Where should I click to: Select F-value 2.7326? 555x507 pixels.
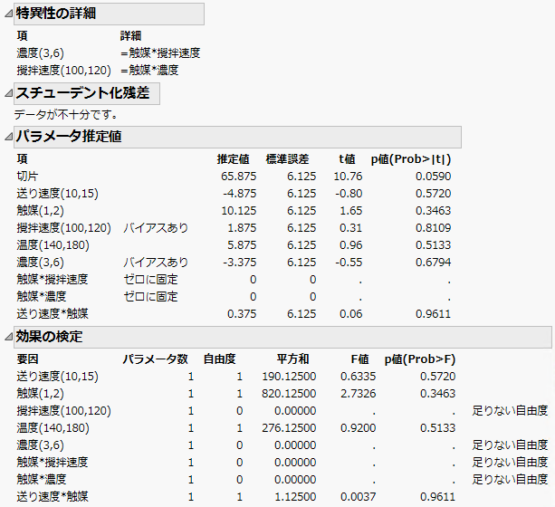(x=358, y=393)
